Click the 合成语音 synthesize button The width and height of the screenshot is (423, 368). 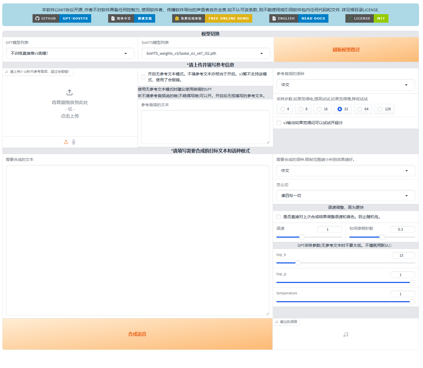[137, 334]
